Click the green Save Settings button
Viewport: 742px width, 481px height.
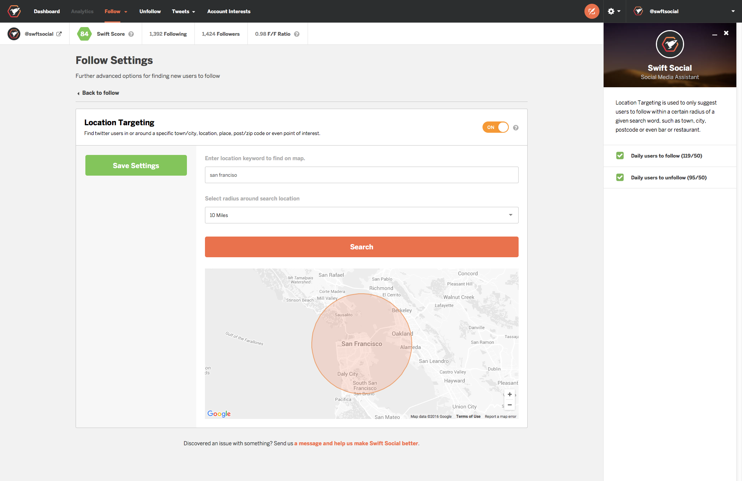click(x=136, y=165)
